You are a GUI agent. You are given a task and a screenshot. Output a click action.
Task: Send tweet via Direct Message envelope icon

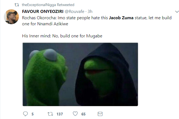point(100,114)
